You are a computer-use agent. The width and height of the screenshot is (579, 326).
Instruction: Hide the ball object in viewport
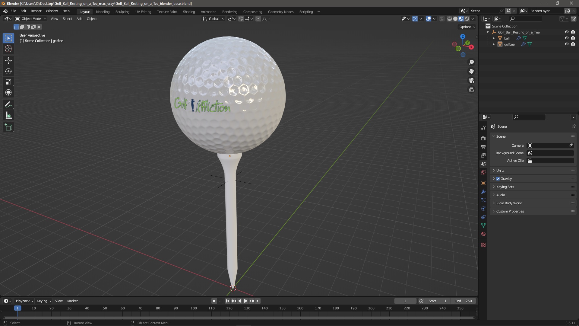(x=567, y=38)
